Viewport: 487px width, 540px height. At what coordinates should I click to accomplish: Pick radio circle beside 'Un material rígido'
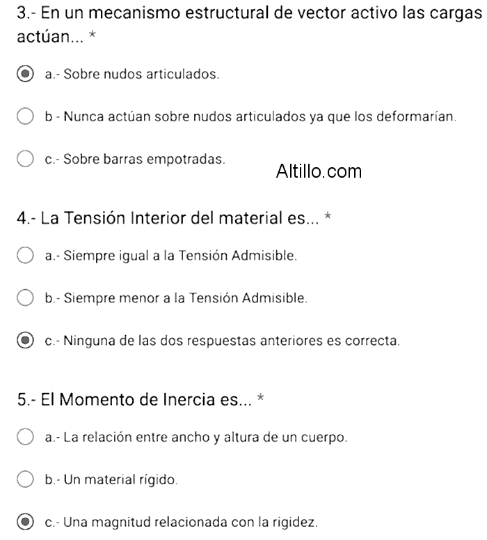pyautogui.click(x=25, y=479)
